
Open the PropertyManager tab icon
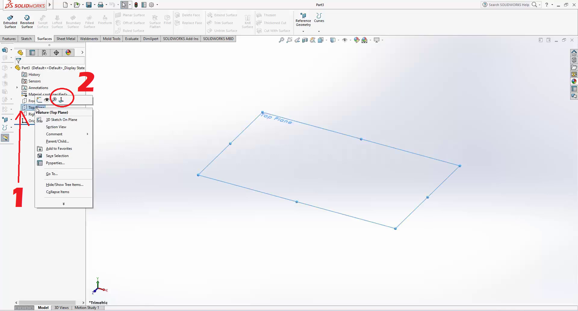click(x=32, y=53)
